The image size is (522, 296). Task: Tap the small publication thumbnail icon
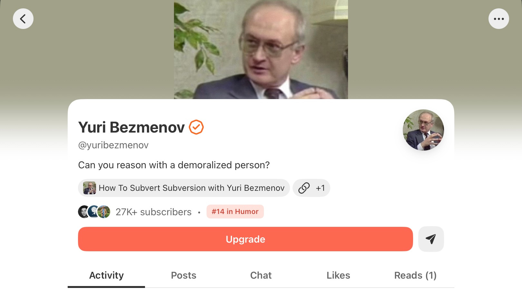90,188
